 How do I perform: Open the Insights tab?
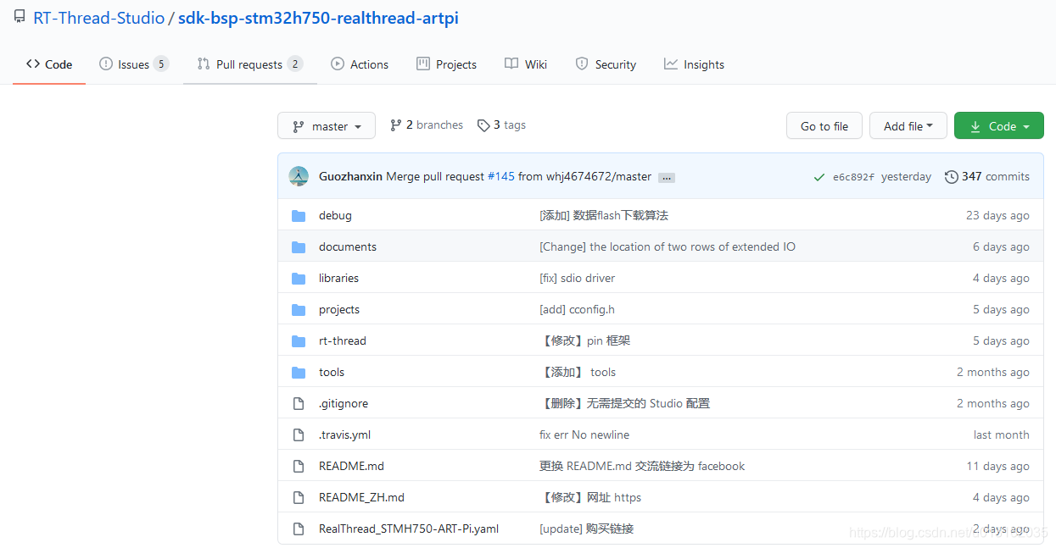click(x=694, y=64)
